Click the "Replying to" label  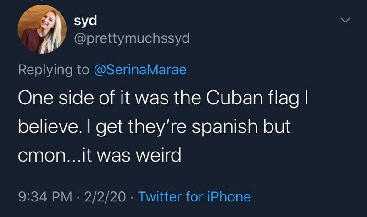pos(54,70)
